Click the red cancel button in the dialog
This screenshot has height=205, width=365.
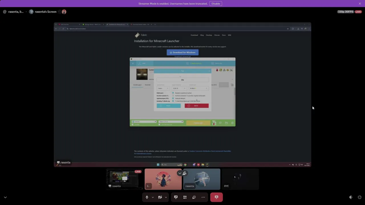(196, 106)
